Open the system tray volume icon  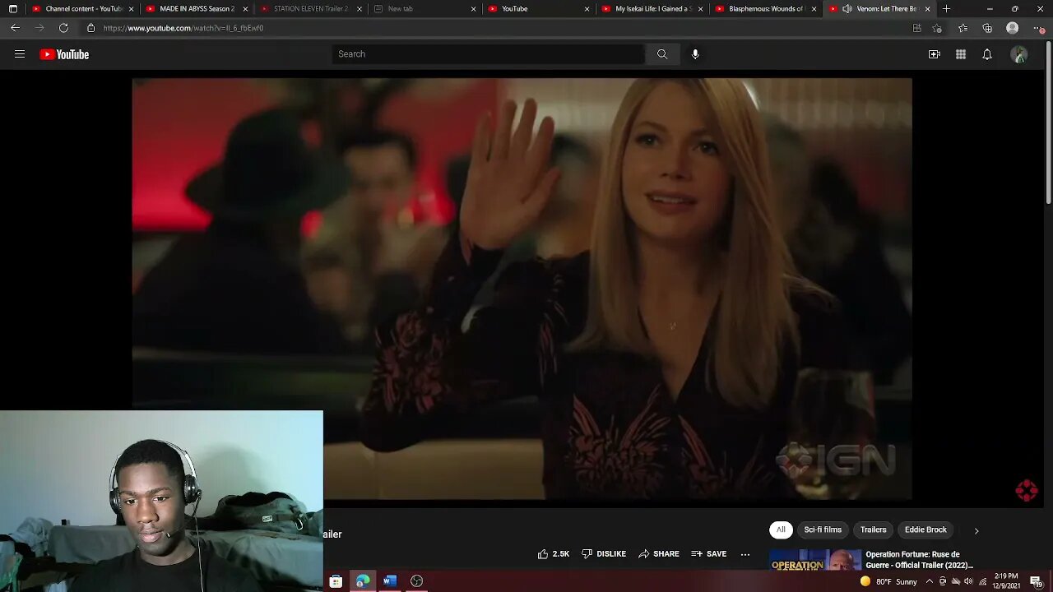tap(968, 581)
